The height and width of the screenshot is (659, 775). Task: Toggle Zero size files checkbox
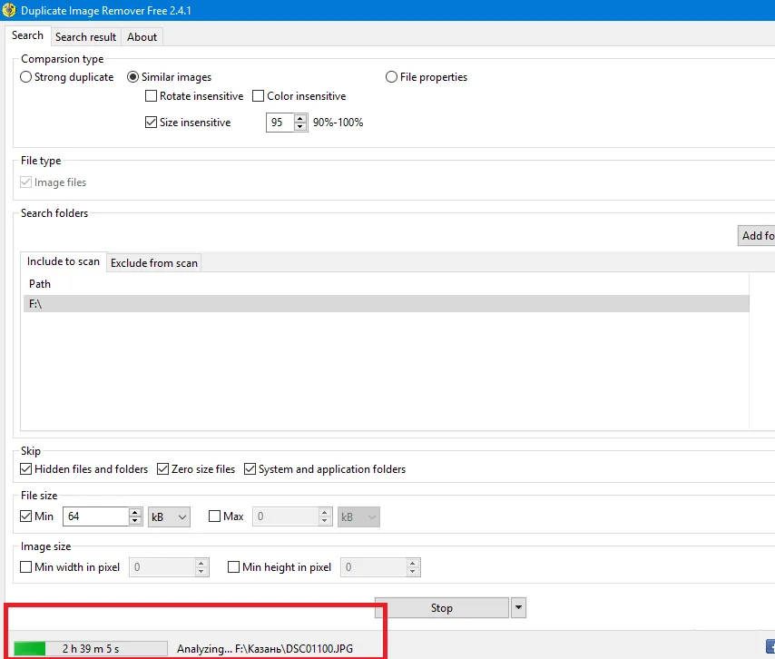[163, 469]
